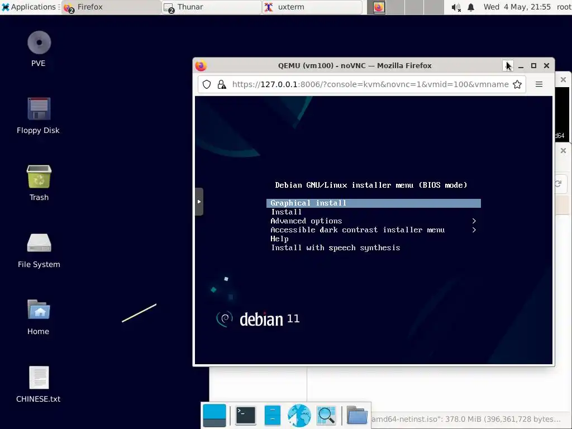Open the root user menu
This screenshot has width=572, height=429.
pos(564,7)
